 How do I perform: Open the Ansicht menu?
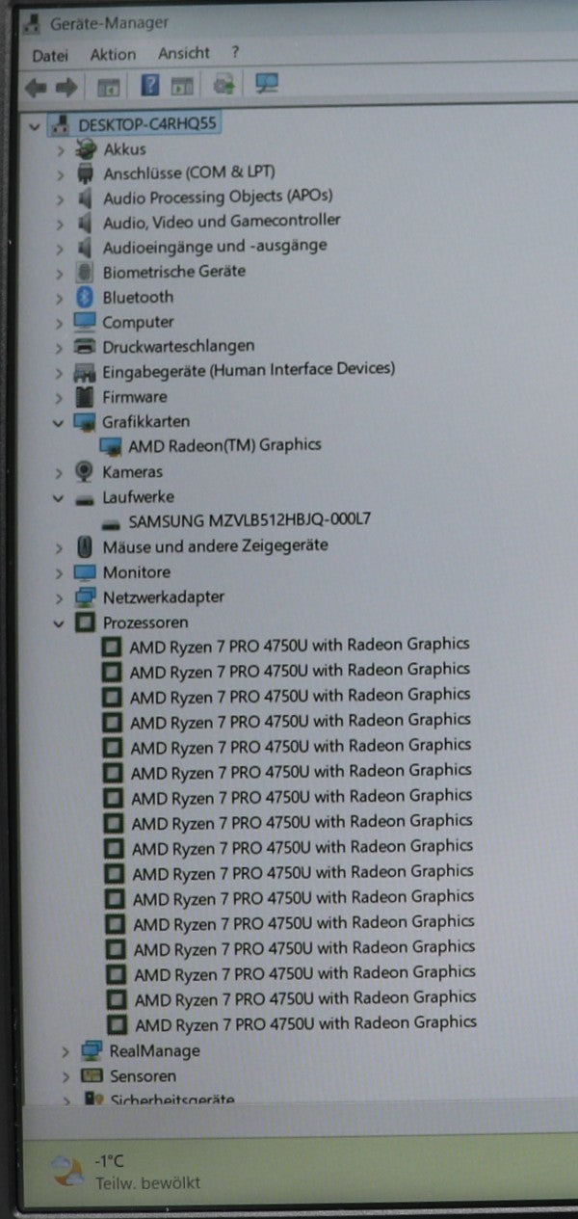[183, 54]
